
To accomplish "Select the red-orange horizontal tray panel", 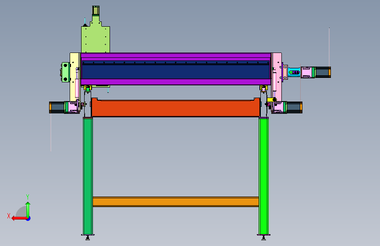I will (x=176, y=108).
